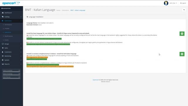This screenshot has height=106, width=188.
Task: Select the Sales cart icon
Action: coord(3,48)
